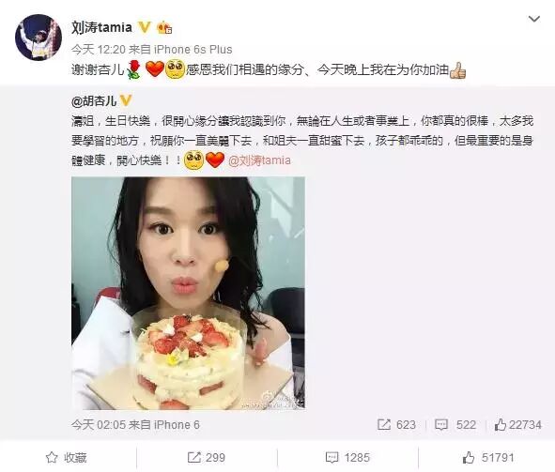
Task: Open the post options chevron dropdown
Action: click(533, 19)
